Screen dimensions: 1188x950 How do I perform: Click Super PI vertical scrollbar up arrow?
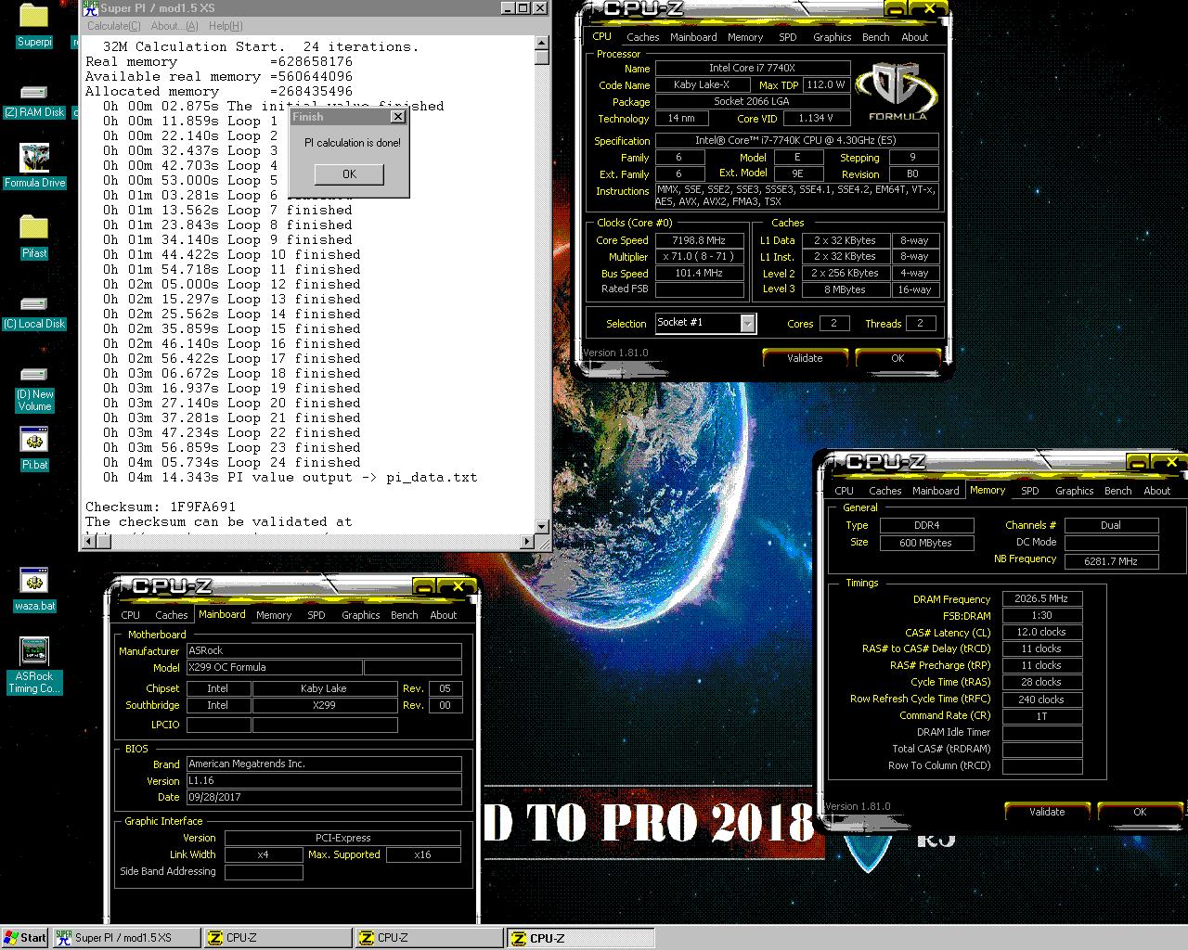[x=543, y=45]
